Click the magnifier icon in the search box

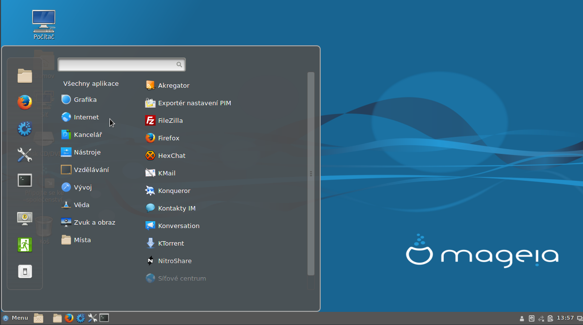click(x=179, y=64)
